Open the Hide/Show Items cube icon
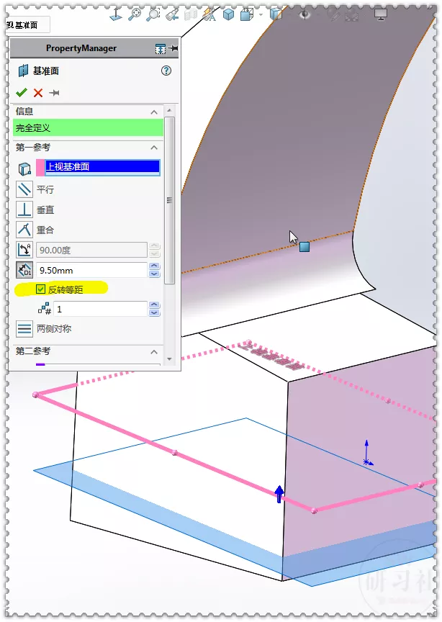Image resolution: width=442 pixels, height=622 pixels. (x=276, y=14)
